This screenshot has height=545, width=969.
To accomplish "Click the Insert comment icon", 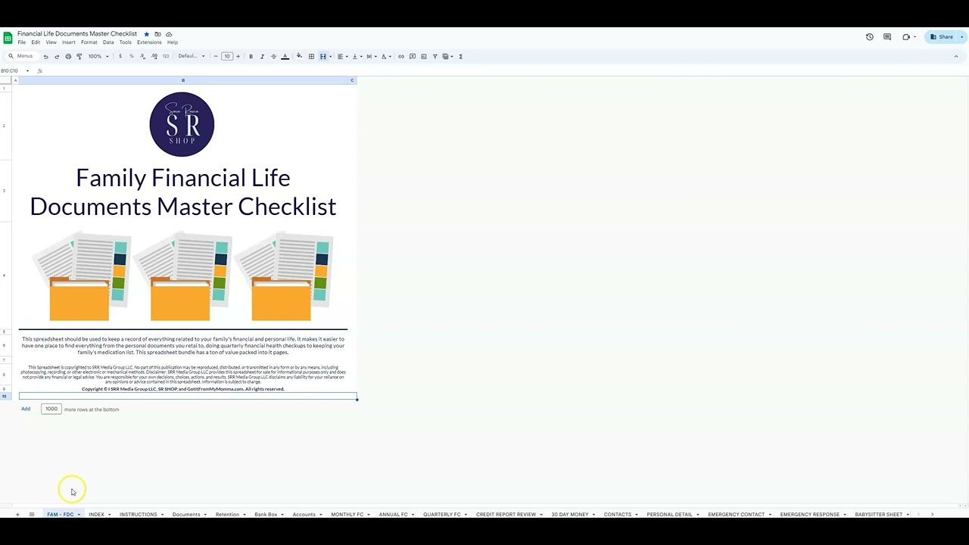I will coord(413,57).
